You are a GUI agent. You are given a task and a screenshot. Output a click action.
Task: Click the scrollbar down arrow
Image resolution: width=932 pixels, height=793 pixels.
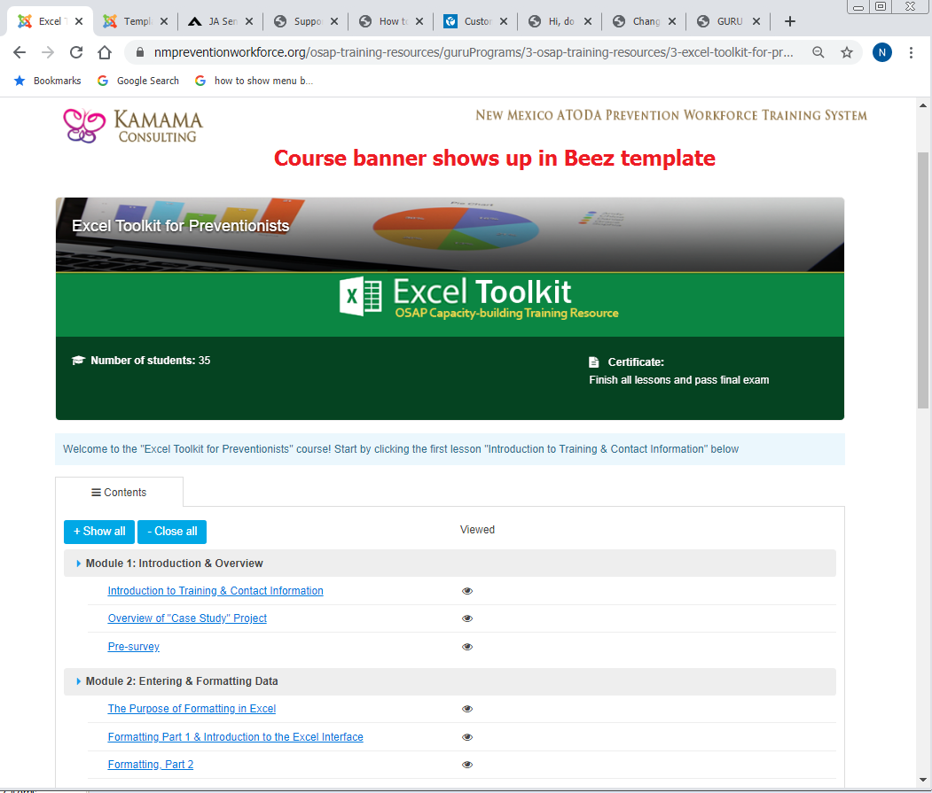[x=922, y=780]
